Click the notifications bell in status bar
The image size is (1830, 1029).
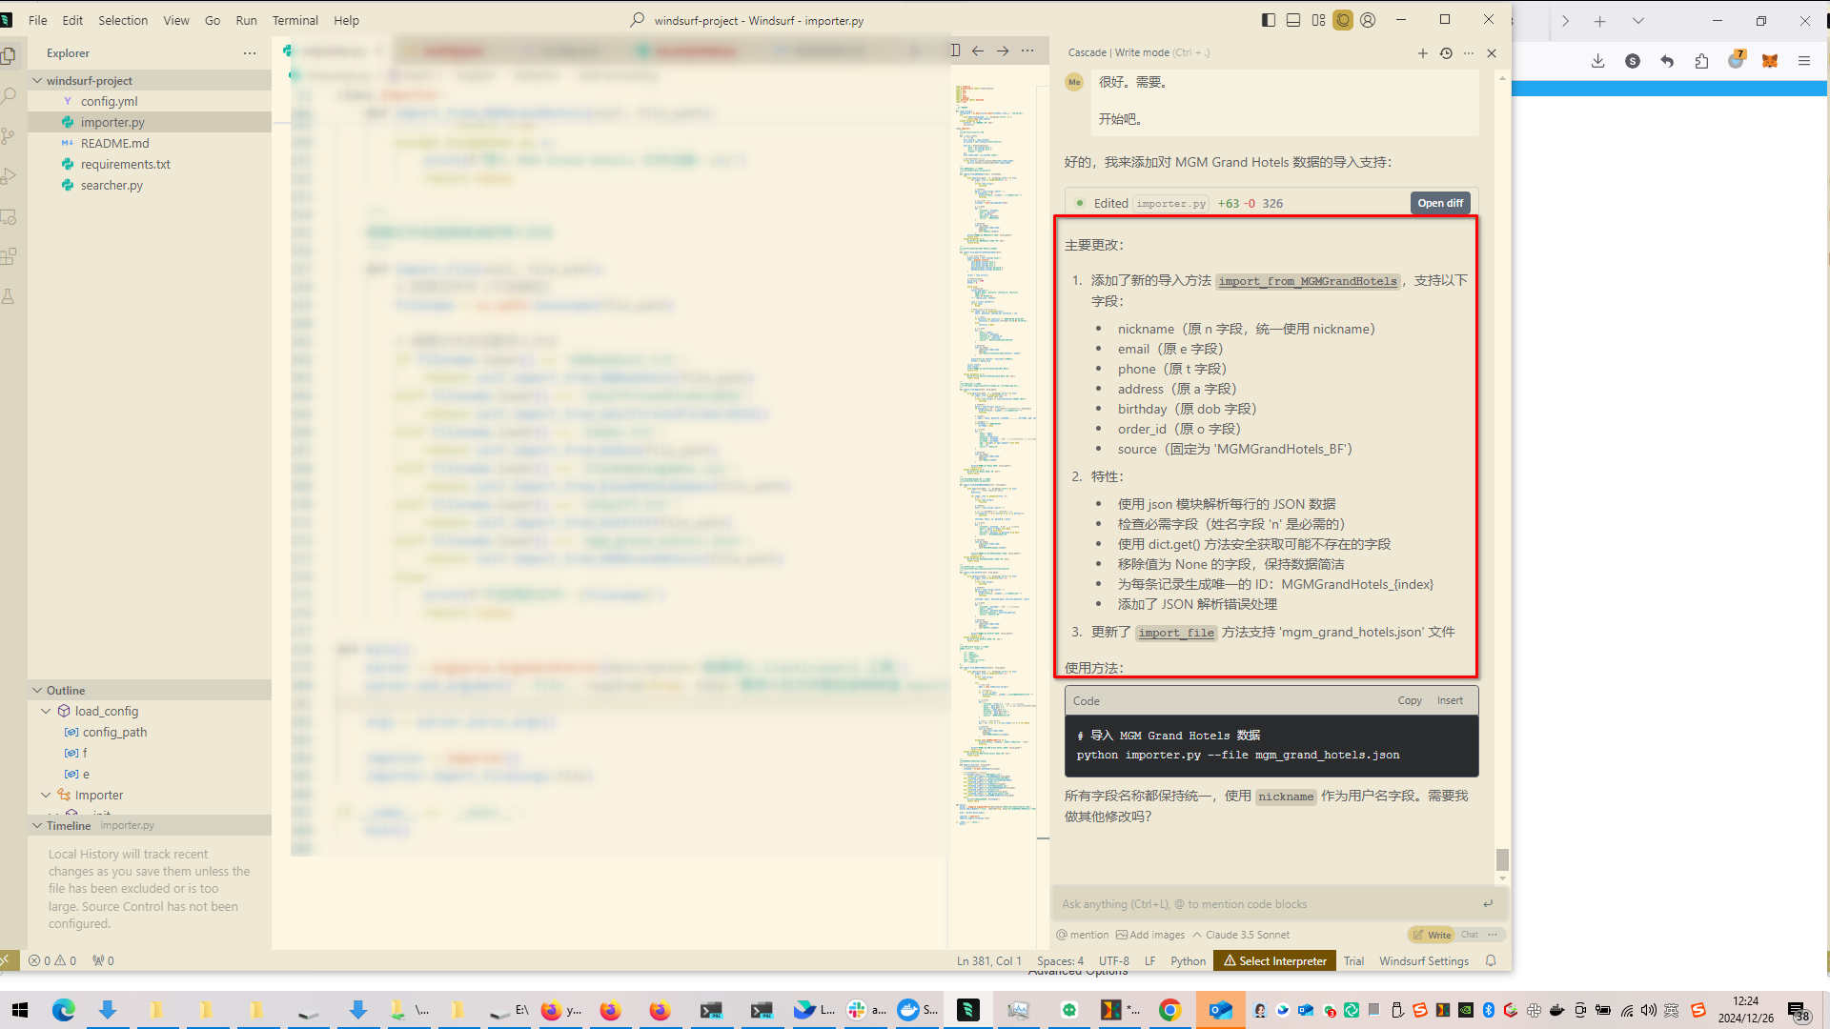[x=1491, y=960]
